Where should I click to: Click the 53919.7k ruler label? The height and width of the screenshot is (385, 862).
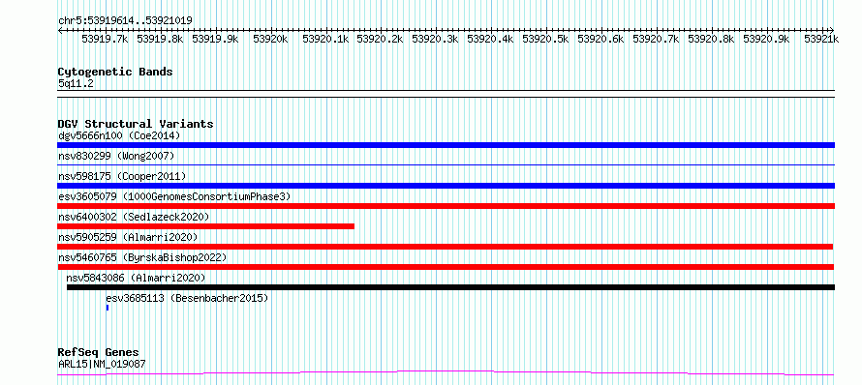[105, 39]
